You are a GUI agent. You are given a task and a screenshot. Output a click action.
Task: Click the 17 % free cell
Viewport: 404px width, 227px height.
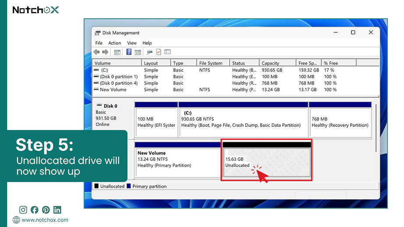329,70
